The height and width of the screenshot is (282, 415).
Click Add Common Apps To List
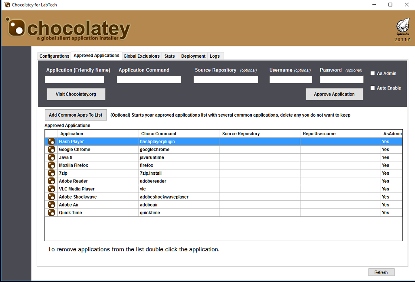[x=76, y=115]
